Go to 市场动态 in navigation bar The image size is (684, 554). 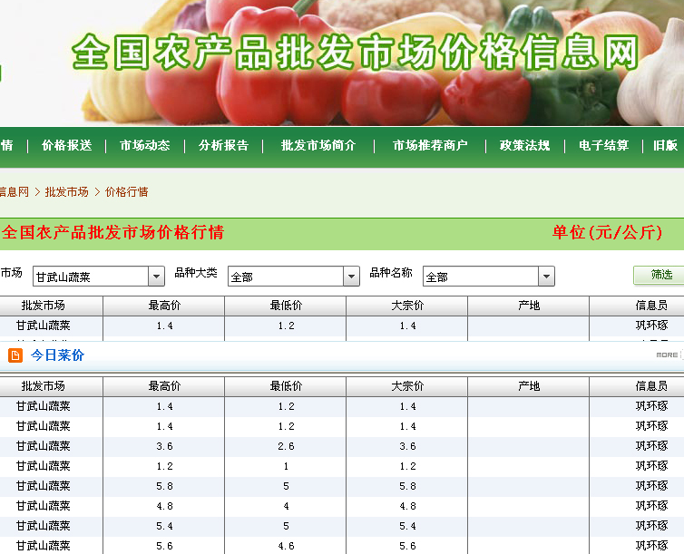[x=145, y=146]
